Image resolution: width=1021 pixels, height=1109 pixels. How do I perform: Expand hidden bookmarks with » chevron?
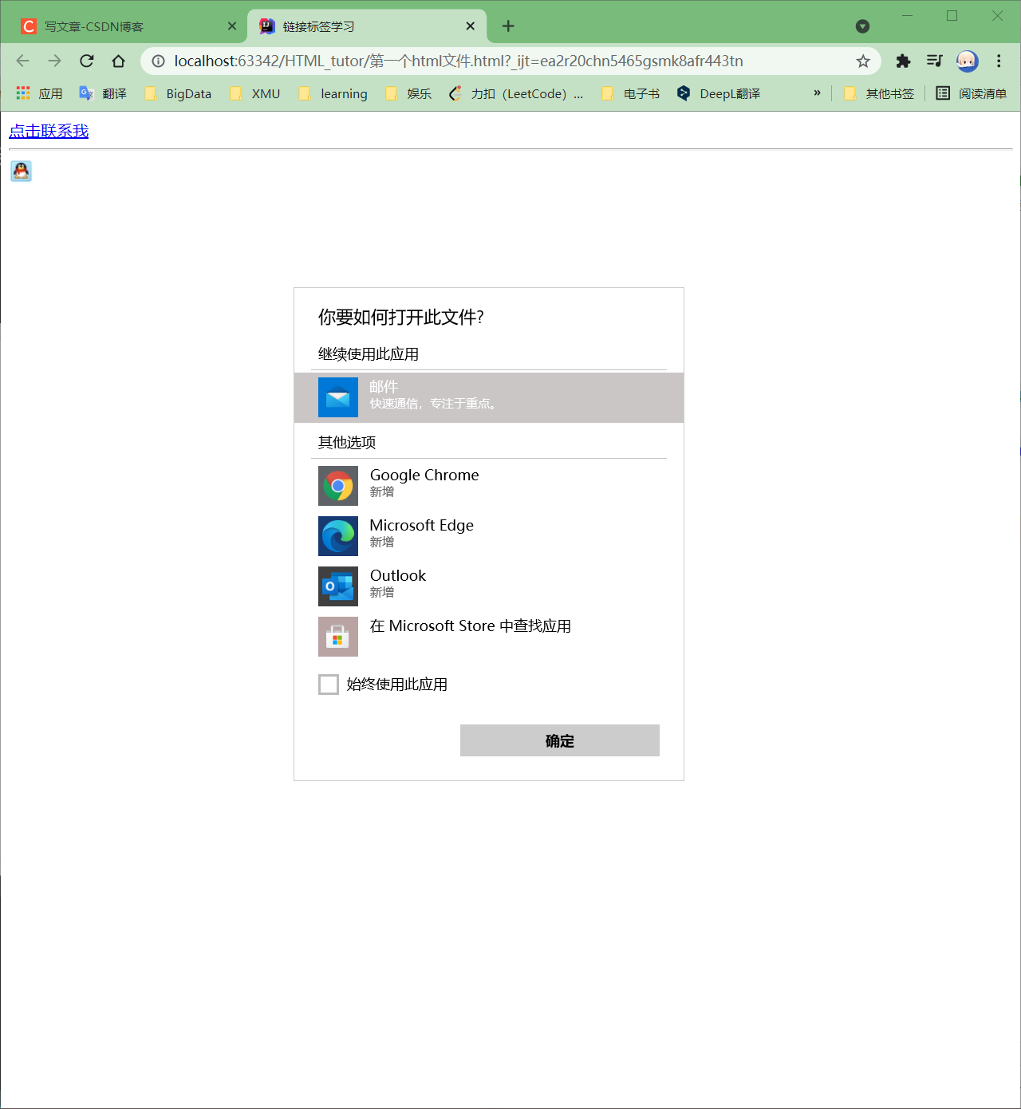coord(817,93)
